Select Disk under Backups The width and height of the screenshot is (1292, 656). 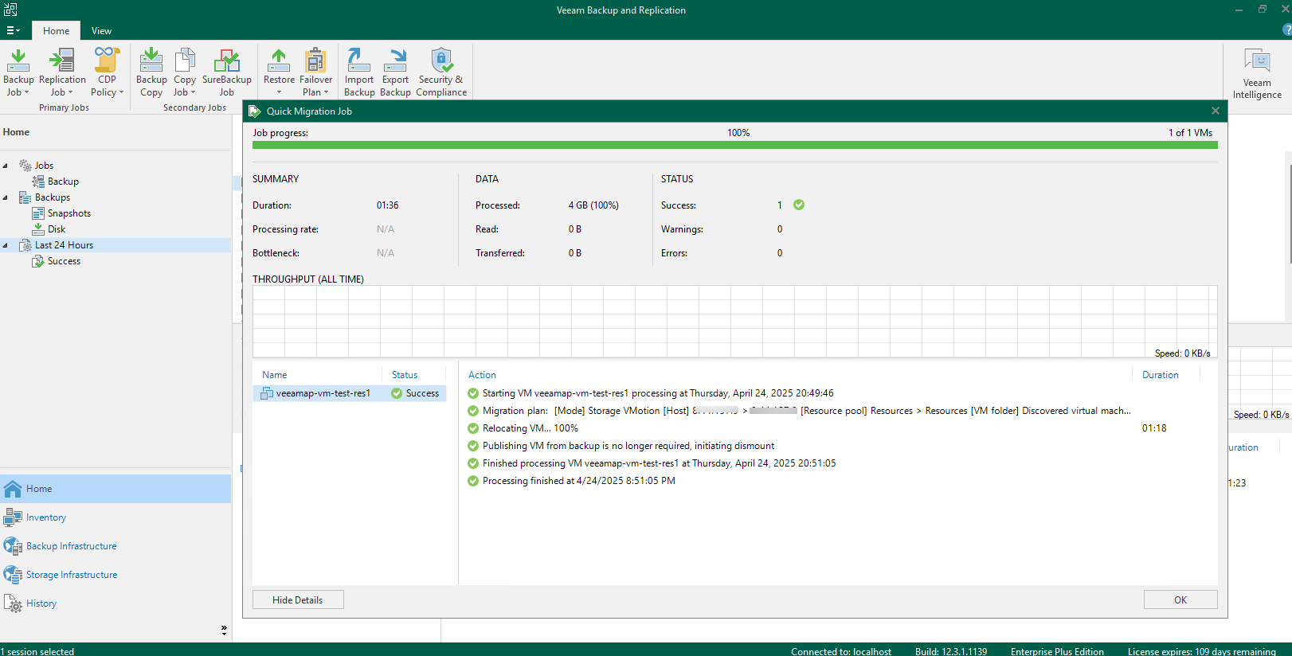[x=57, y=229]
